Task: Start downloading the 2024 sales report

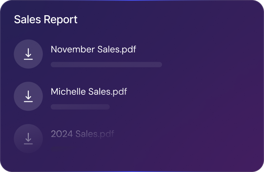Action: coord(28,138)
